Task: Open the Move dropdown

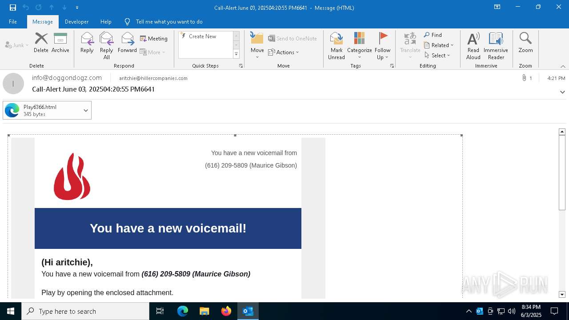Action: click(x=257, y=46)
